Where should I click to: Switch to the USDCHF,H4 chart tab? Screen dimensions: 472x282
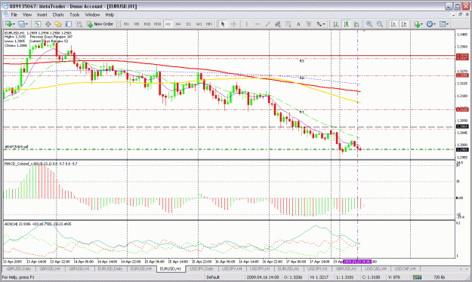tap(406, 268)
